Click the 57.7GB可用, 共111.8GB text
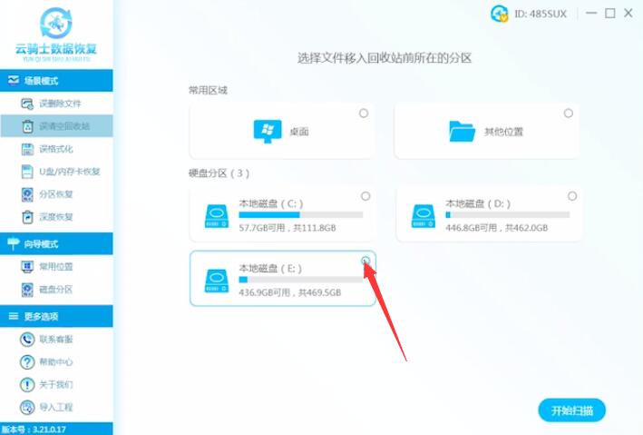Screen dimensions: 643x435 click(287, 228)
